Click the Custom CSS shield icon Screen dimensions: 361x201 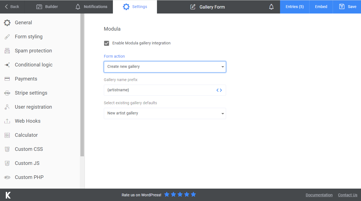tap(7, 149)
